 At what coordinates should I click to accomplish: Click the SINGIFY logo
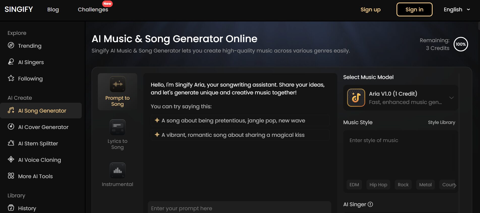[19, 9]
